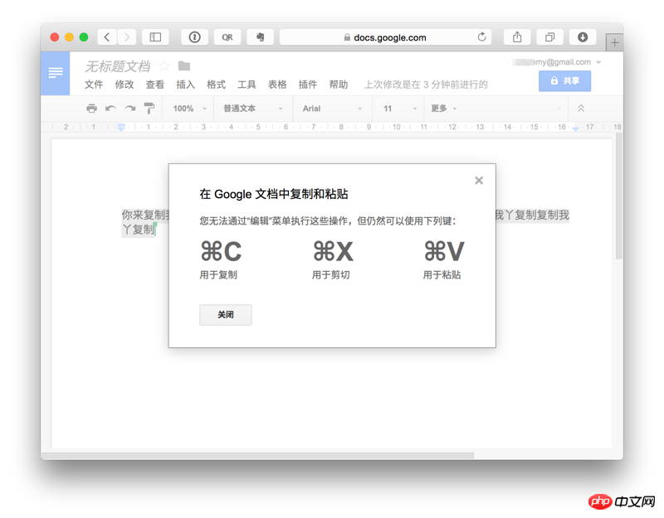Click the Google Docs home icon
The width and height of the screenshot is (664, 518).
pyautogui.click(x=56, y=73)
